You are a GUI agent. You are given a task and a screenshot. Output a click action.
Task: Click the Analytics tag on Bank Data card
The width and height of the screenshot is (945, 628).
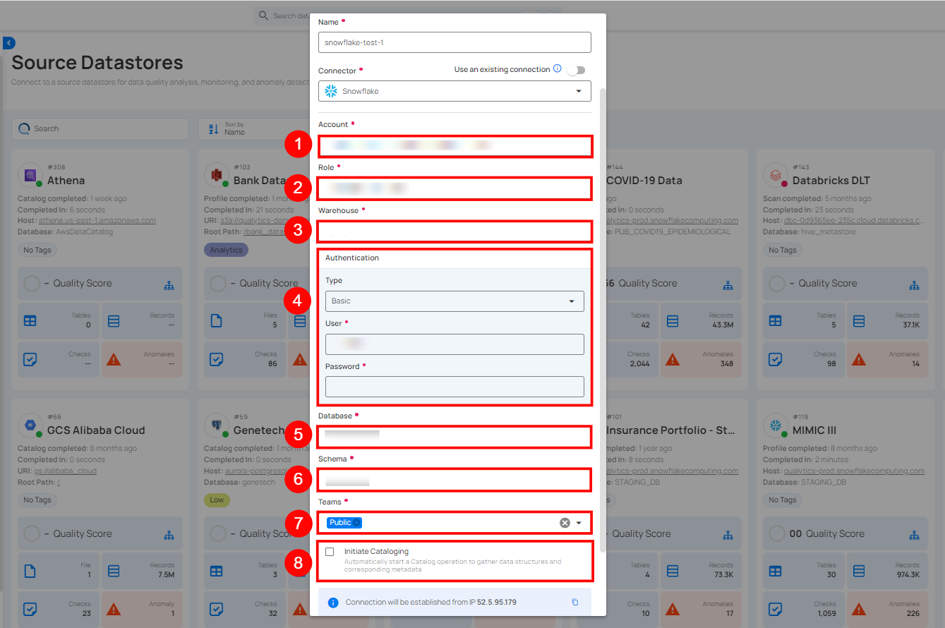226,250
